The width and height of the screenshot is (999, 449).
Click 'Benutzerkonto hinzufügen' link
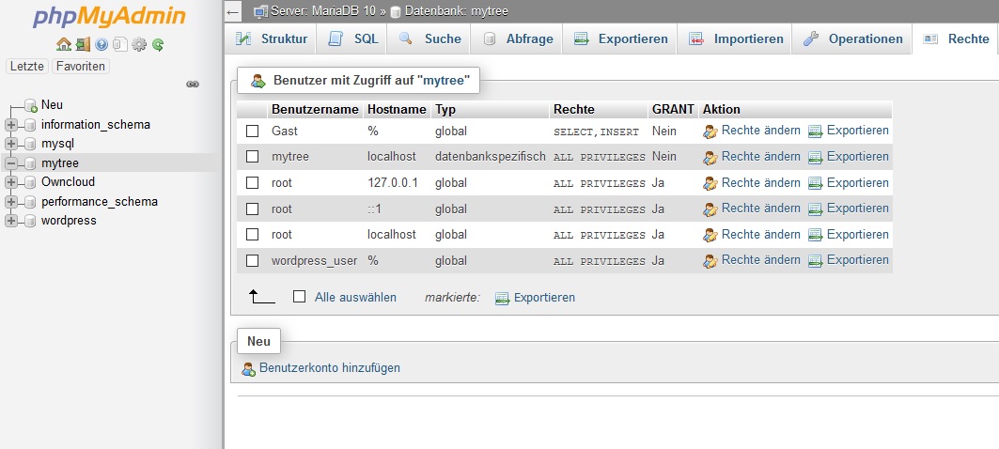[x=329, y=368]
